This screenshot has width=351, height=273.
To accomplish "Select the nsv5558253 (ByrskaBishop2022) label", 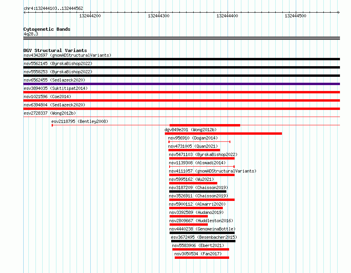I will [x=58, y=72].
